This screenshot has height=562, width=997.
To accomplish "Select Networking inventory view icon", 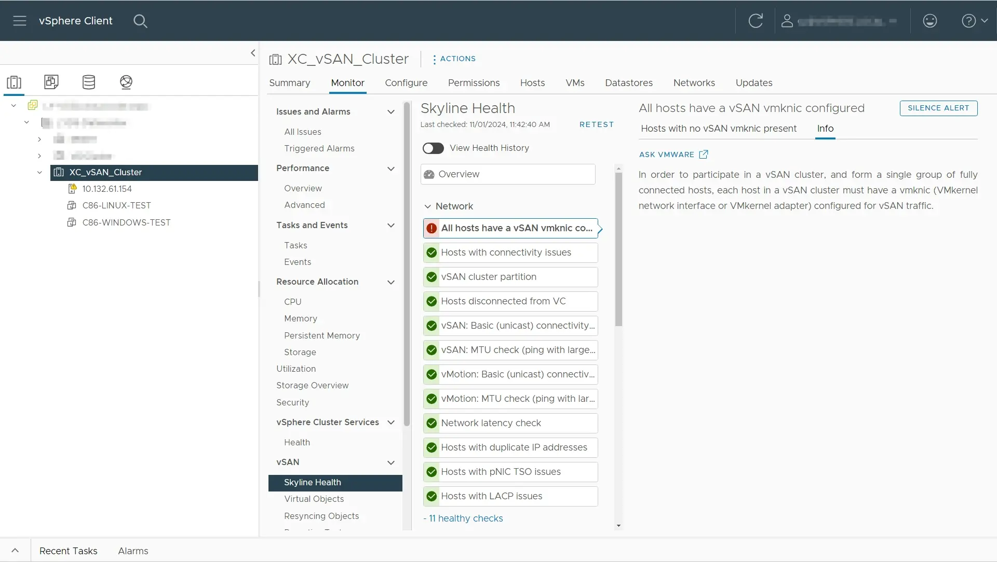I will pyautogui.click(x=126, y=82).
